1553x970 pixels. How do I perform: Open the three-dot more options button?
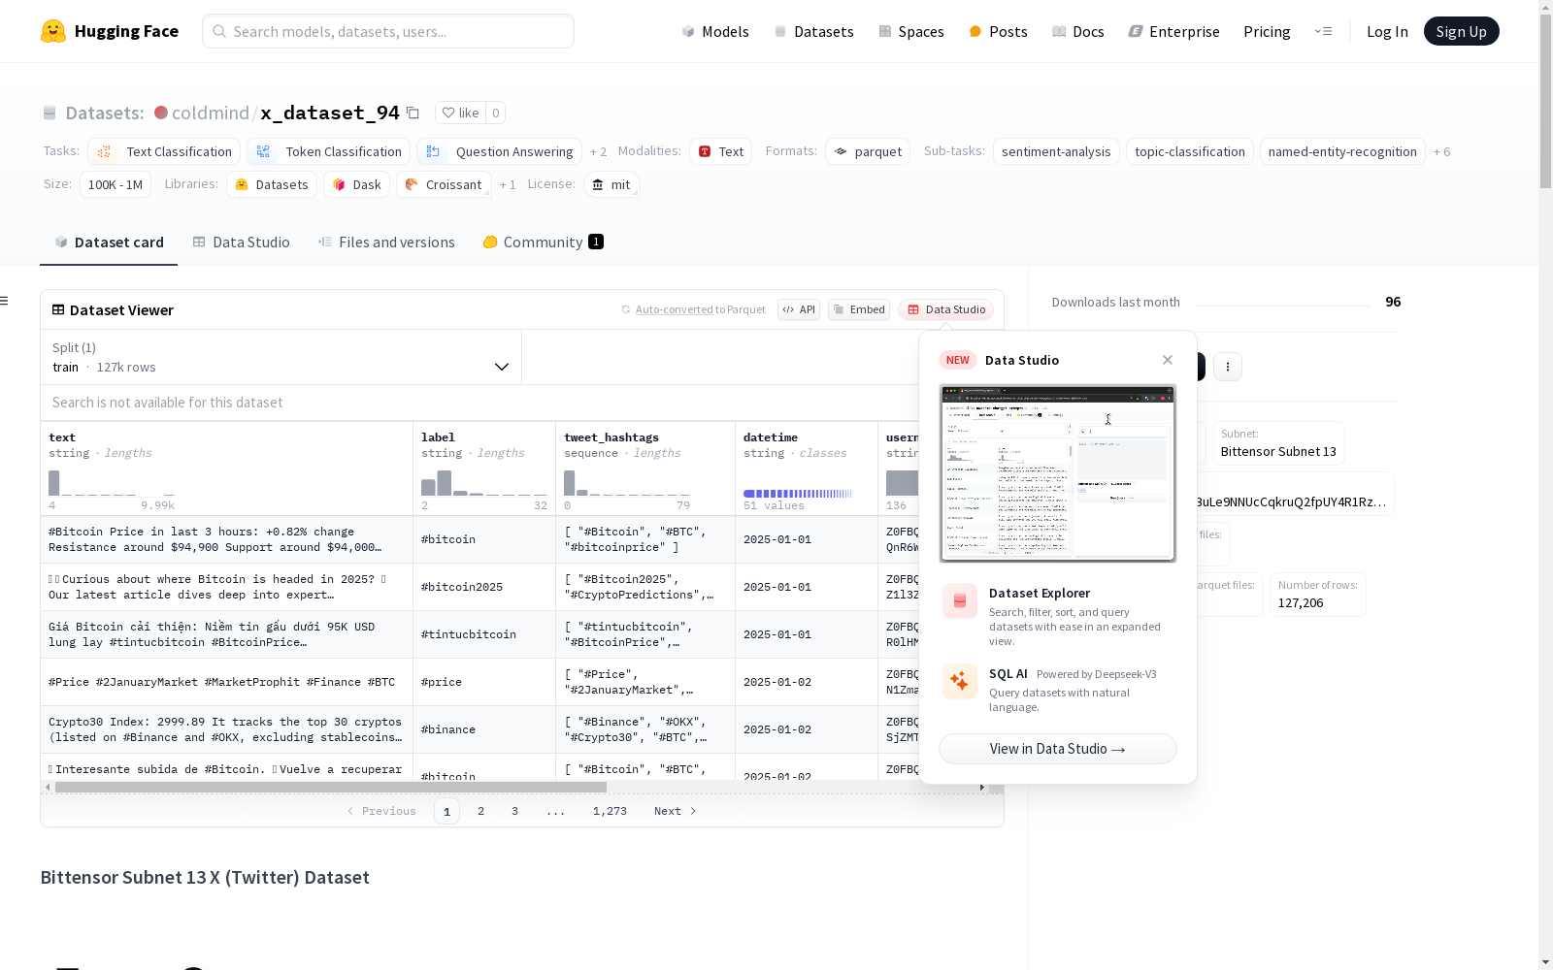(x=1228, y=367)
